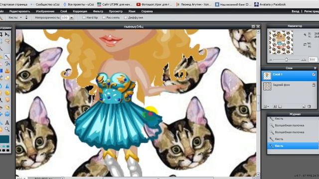
Task: Open Фотошоп.Урок YouTube bookmark
Action: (x=154, y=4)
